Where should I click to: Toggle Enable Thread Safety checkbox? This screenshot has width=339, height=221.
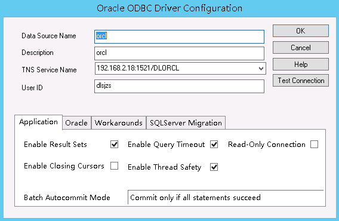214,167
